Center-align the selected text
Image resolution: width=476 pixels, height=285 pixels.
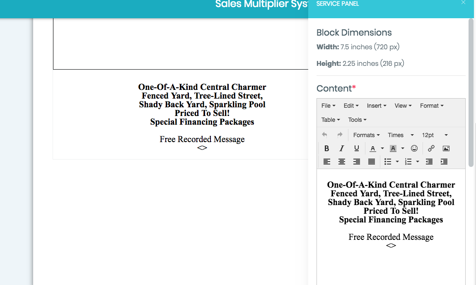(x=342, y=162)
